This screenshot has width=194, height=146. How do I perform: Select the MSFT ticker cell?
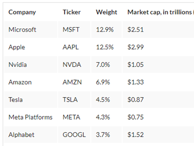coord(74,30)
